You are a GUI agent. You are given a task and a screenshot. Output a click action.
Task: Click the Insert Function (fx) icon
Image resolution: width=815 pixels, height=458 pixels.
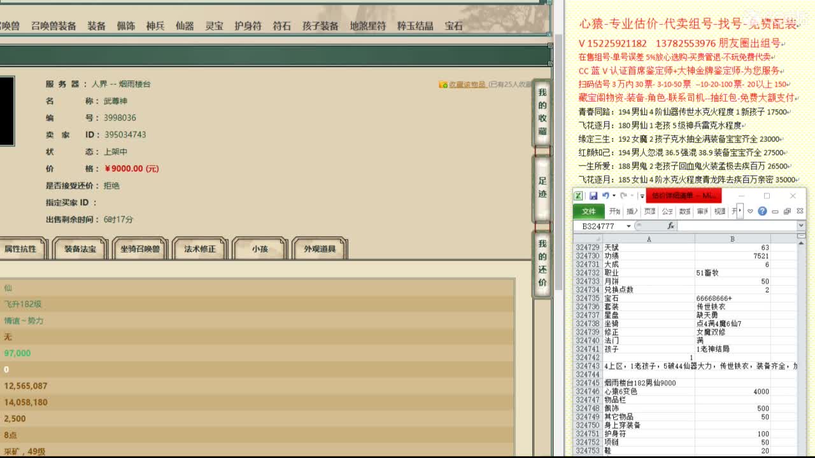[670, 225]
